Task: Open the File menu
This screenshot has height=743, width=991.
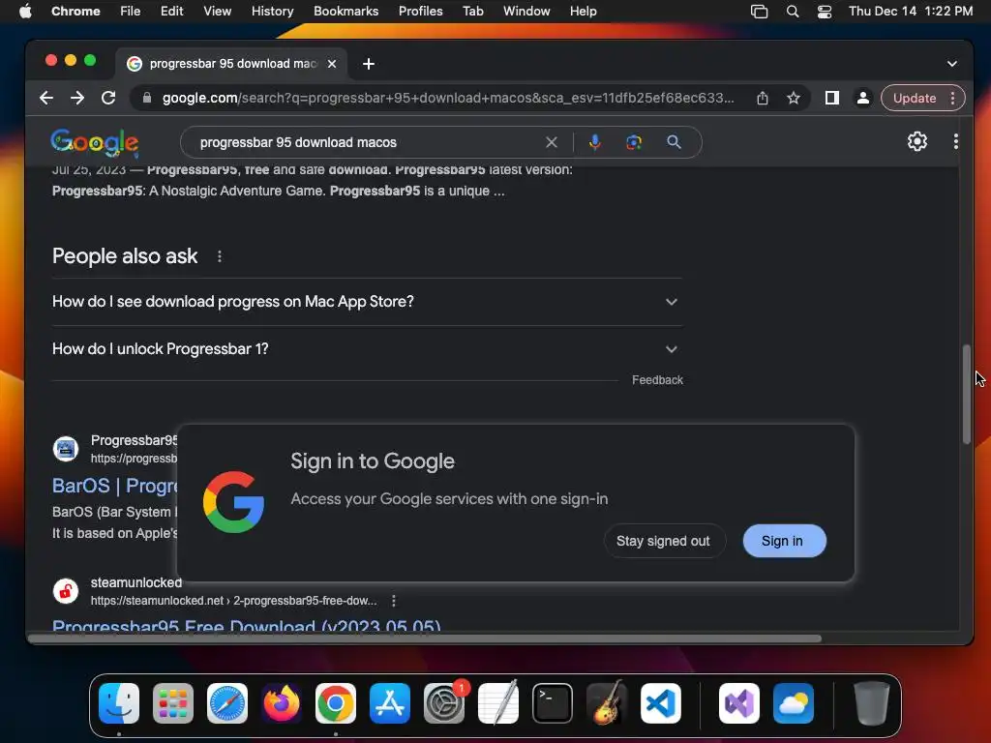Action: tap(131, 12)
